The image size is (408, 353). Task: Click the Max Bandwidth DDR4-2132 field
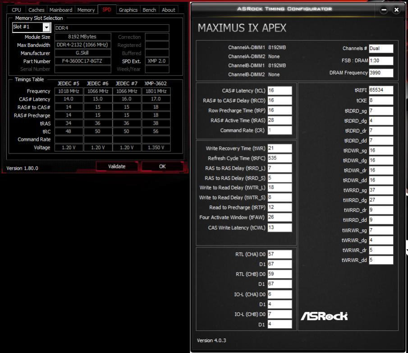[83, 45]
